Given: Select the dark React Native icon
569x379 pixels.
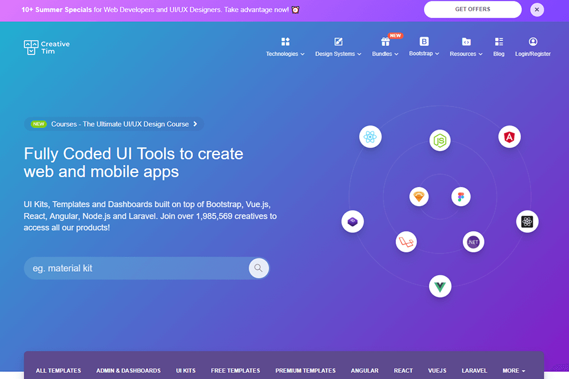Looking at the screenshot, I should click(528, 221).
